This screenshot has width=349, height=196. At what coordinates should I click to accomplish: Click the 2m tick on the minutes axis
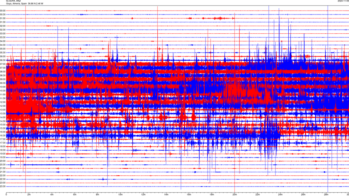click(x=29, y=195)
